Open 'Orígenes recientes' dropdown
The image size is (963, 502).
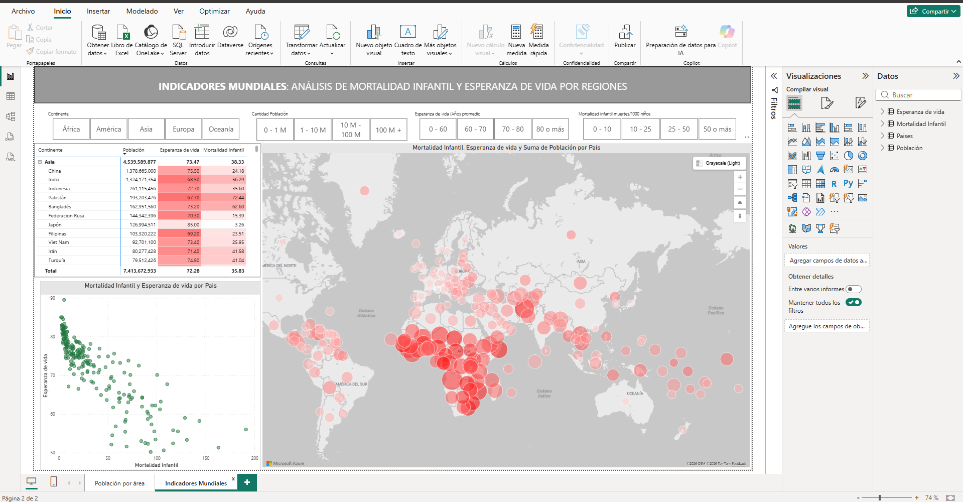click(x=260, y=49)
